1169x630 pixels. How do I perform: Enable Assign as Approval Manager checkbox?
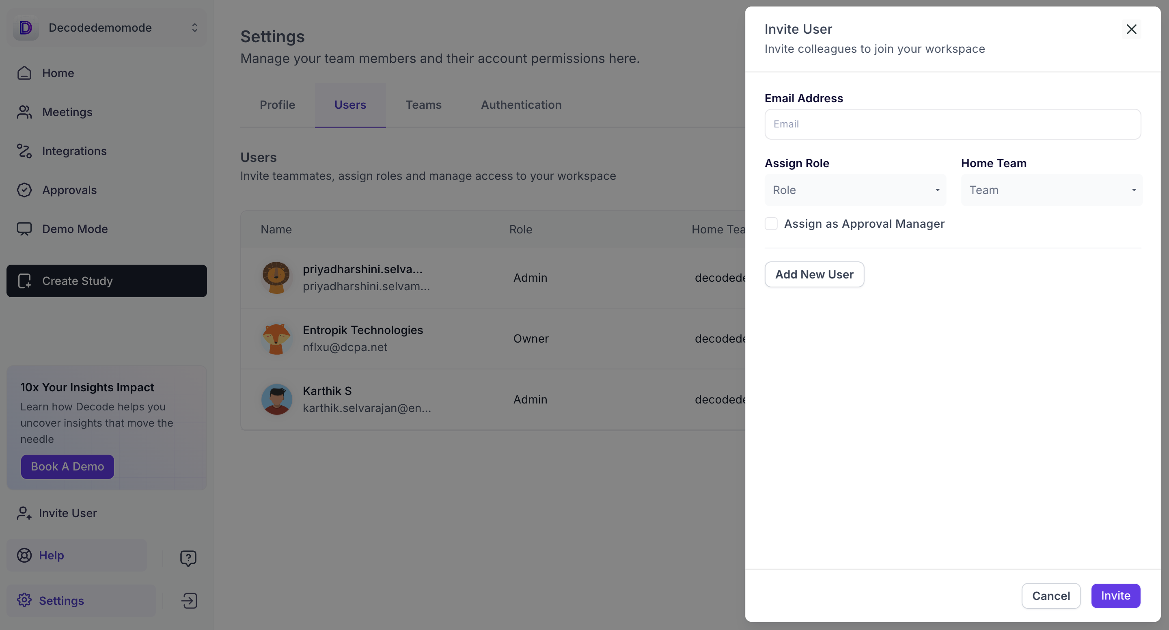tap(771, 224)
